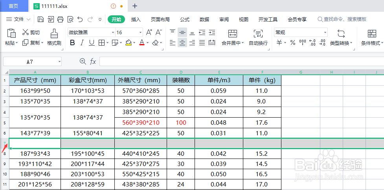
Task: Click the search box 查找命令、搜索模板
Action: point(342,19)
